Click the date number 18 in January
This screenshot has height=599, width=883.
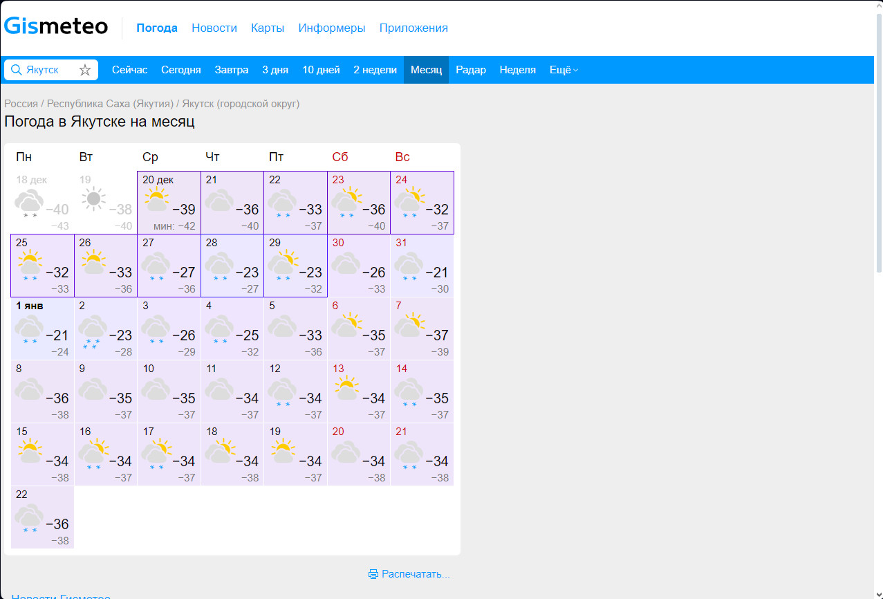(212, 432)
